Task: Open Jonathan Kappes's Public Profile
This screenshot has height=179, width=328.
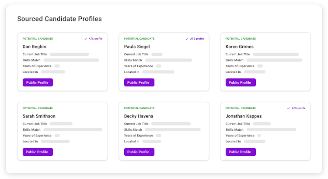Action: click(241, 152)
